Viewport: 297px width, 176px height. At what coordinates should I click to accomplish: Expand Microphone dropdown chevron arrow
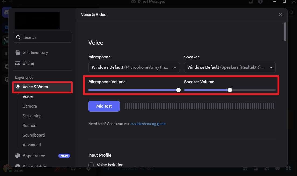pos(175,68)
